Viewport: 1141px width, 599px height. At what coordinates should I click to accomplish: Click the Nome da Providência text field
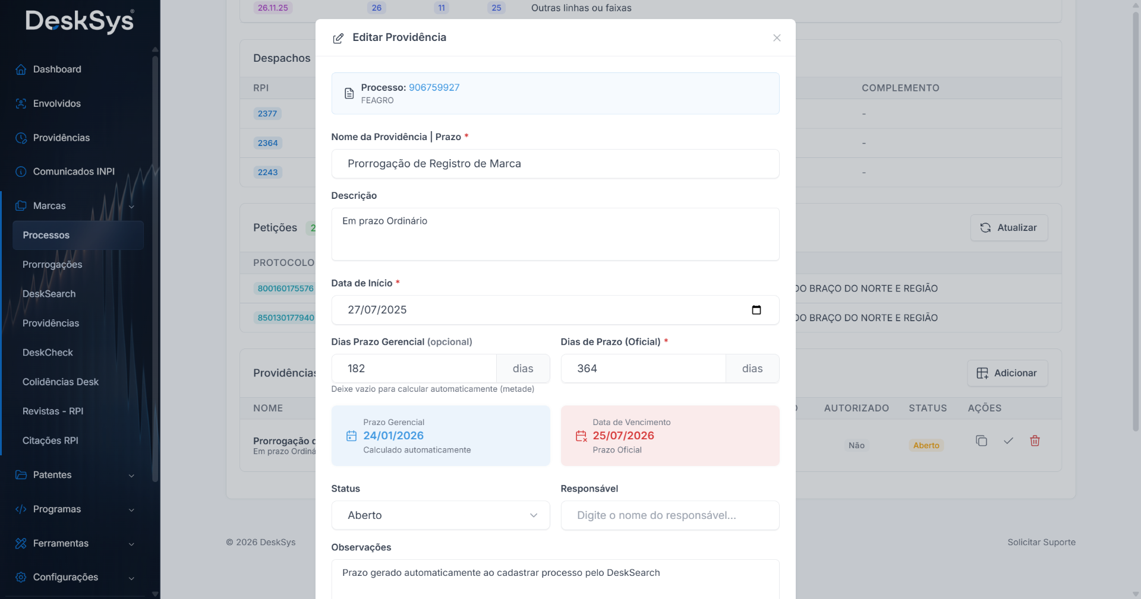(555, 164)
